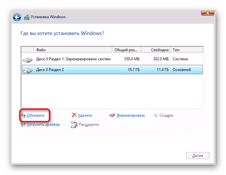Click the Форматировать link
This screenshot has height=175, width=226.
pos(131,115)
